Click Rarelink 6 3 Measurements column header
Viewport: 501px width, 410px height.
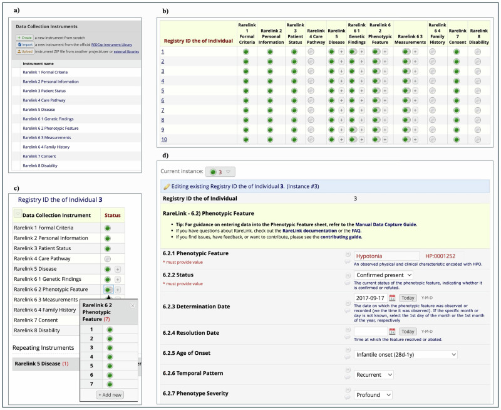410,39
